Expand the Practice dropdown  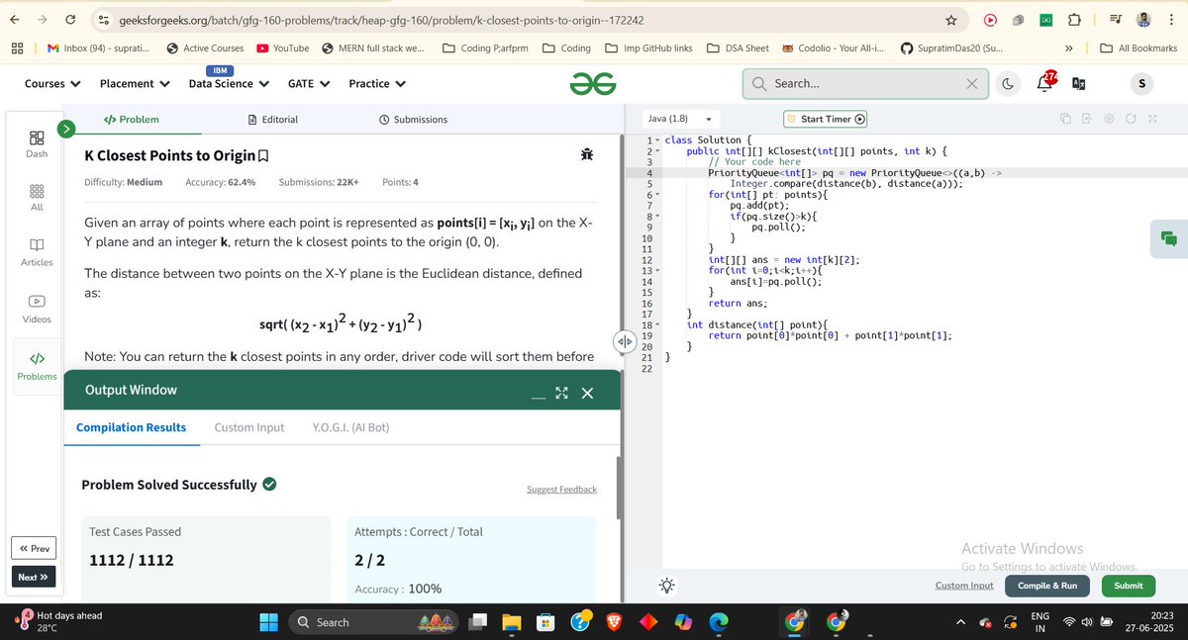coord(377,84)
